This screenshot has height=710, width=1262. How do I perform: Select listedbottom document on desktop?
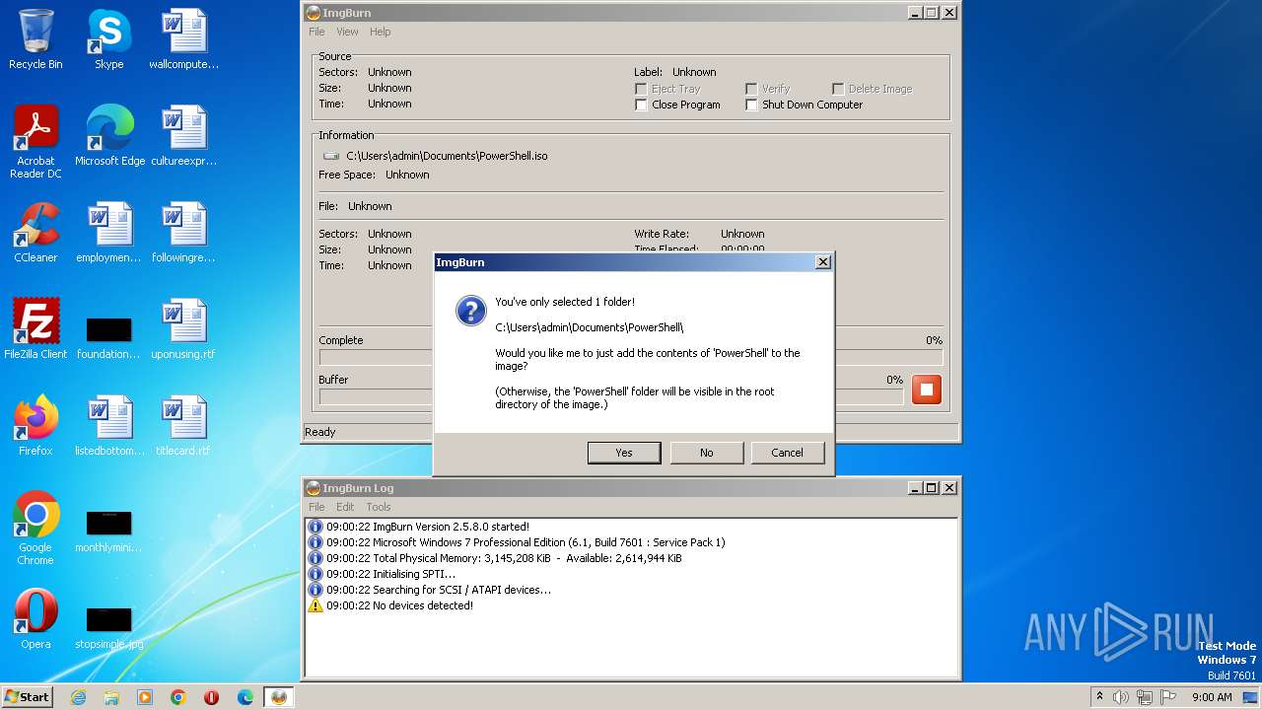(x=108, y=426)
